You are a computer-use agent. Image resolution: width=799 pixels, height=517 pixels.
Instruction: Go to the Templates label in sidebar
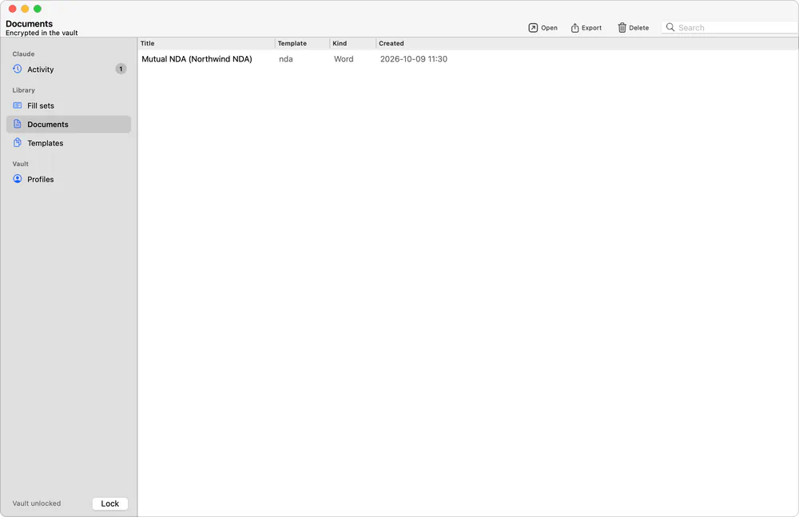click(x=46, y=143)
